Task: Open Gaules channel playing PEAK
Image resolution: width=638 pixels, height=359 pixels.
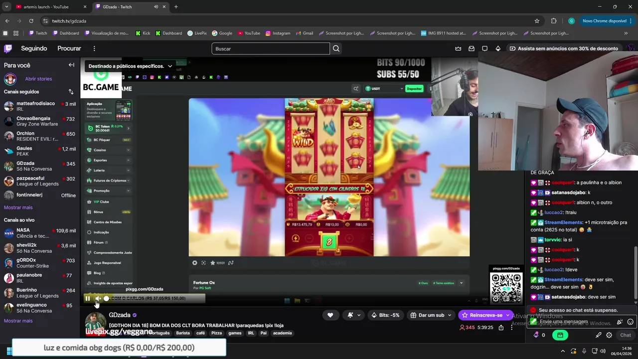Action: 40,151
